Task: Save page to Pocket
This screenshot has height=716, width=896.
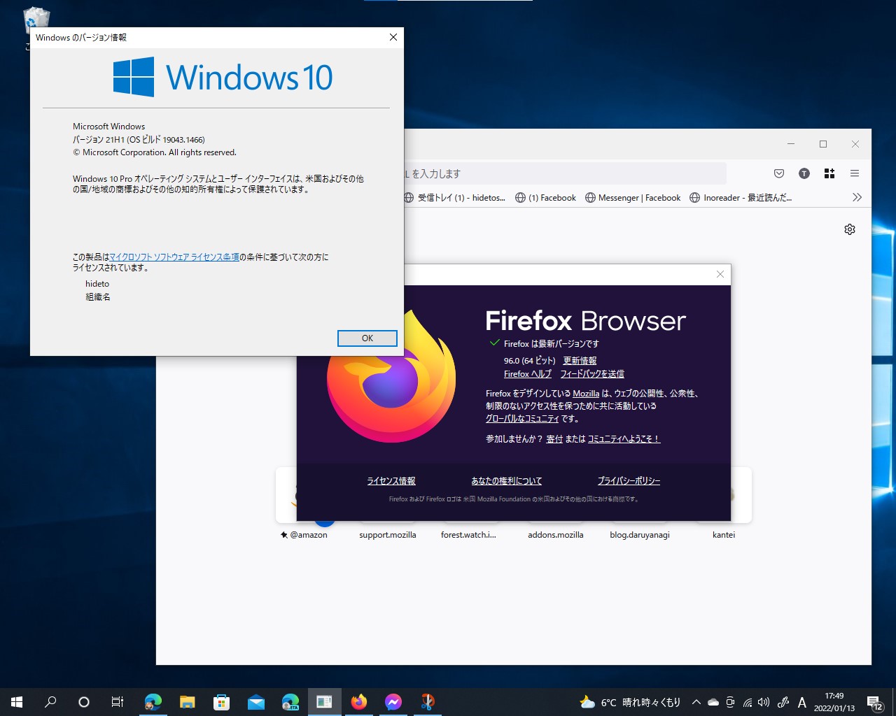Action: tap(778, 173)
